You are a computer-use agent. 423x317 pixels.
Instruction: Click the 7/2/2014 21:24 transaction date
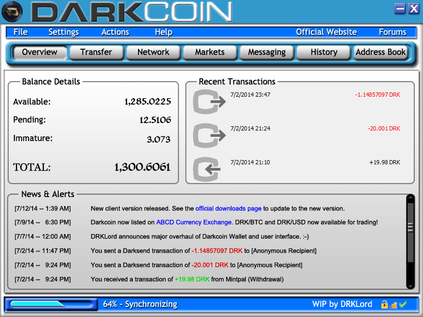coord(250,128)
